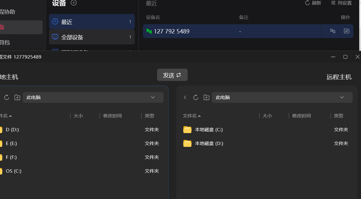The height and width of the screenshot is (199, 361).
Task: Go back in remote host panel
Action: (x=185, y=98)
